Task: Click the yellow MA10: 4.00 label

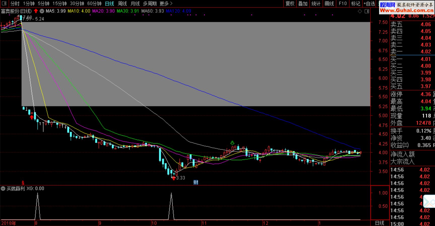Action: pos(79,11)
